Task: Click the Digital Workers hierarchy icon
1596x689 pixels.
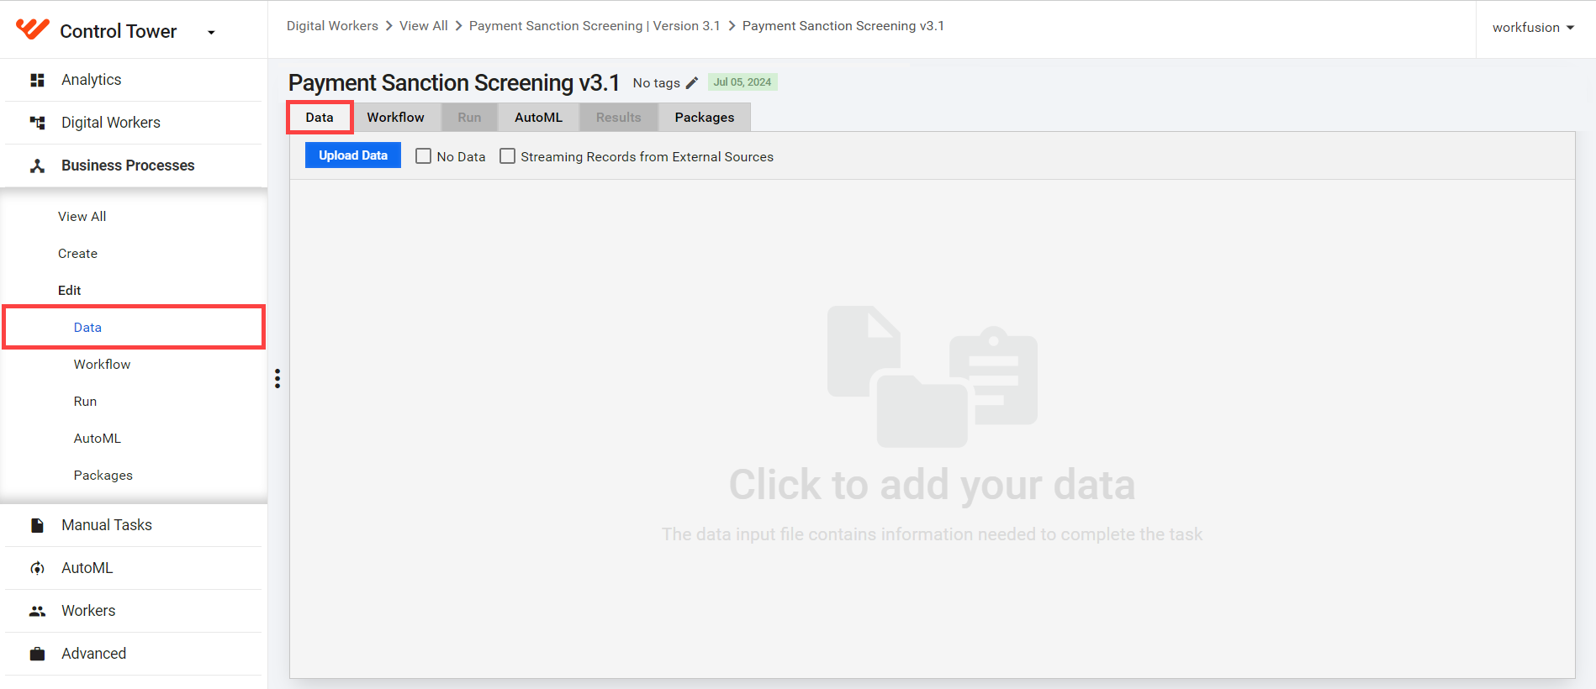Action: coord(37,123)
